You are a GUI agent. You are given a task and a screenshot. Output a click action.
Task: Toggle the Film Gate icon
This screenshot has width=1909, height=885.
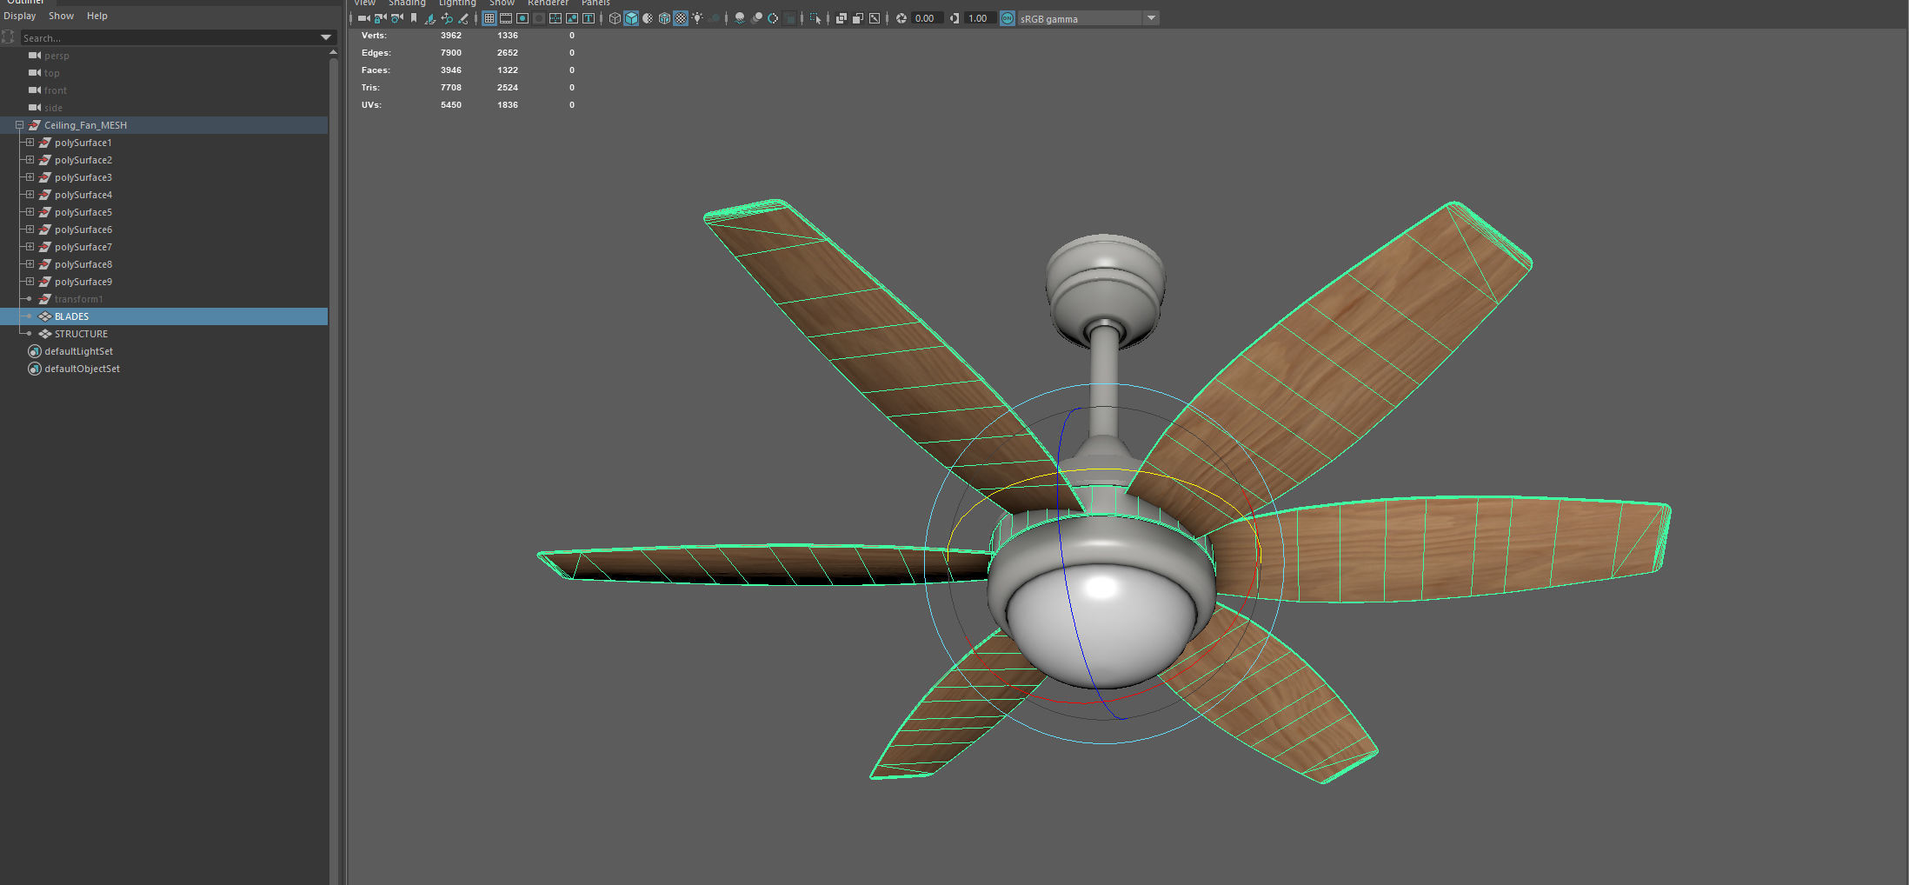point(506,18)
